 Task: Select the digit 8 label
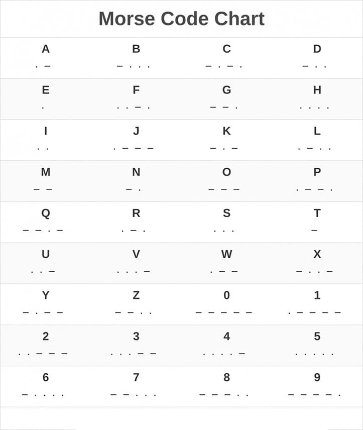[226, 378]
